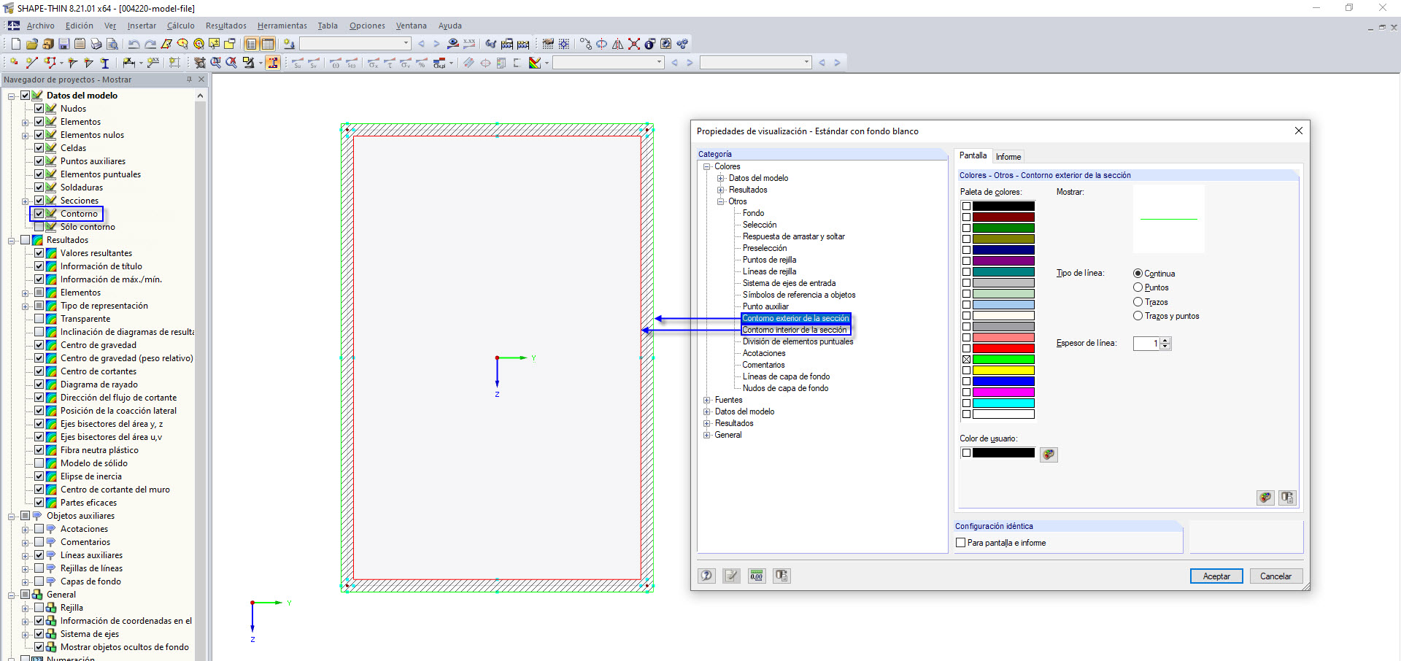The height and width of the screenshot is (661, 1401).
Task: Select the Trazos line type radio
Action: pyautogui.click(x=1138, y=302)
